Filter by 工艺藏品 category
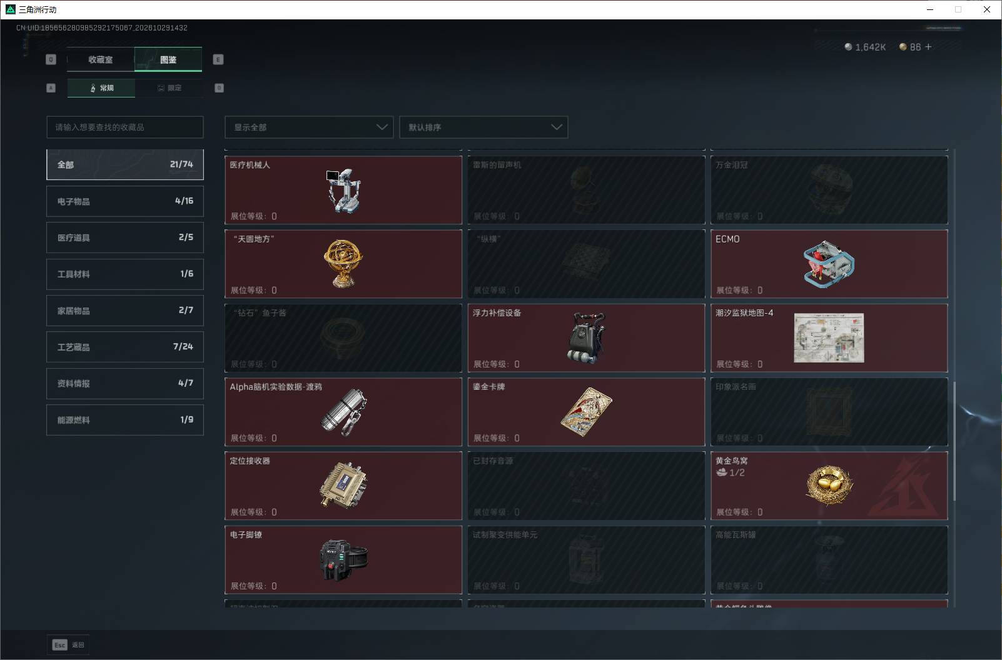 (125, 347)
